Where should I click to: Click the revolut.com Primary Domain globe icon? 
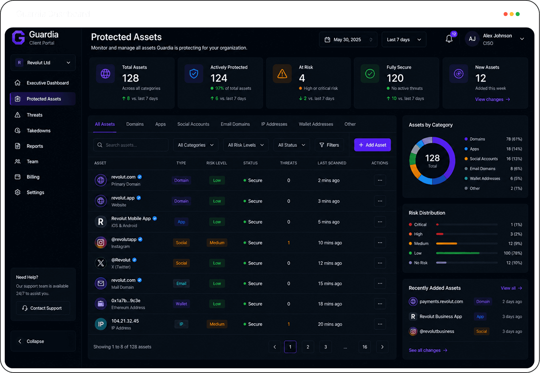click(101, 180)
